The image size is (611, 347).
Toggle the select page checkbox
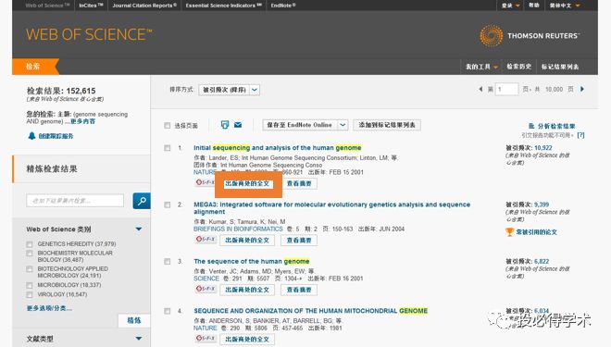(168, 126)
